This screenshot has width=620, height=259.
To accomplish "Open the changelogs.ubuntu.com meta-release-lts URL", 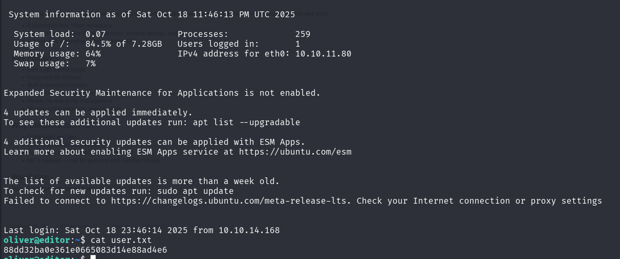I will (x=230, y=201).
